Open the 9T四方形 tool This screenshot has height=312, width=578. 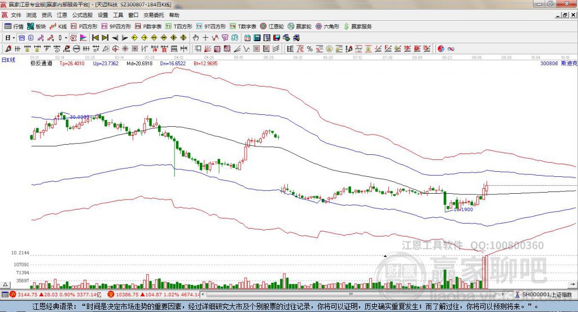211,26
